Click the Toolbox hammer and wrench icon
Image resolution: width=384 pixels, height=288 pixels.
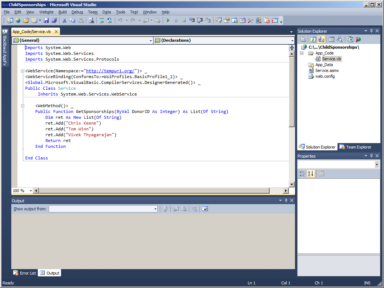250,21
